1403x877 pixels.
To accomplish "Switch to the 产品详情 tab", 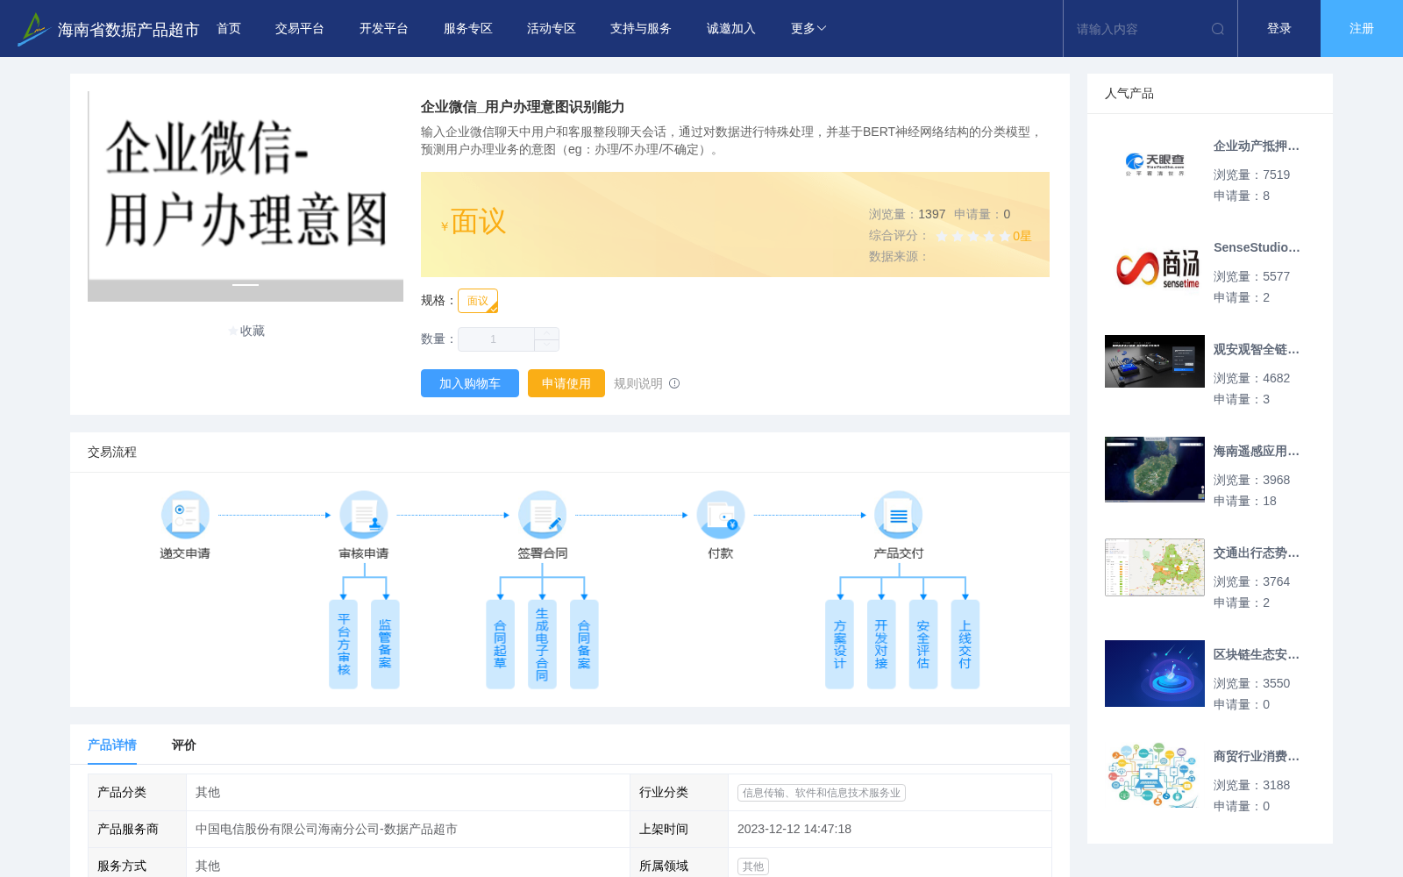I will click(112, 745).
